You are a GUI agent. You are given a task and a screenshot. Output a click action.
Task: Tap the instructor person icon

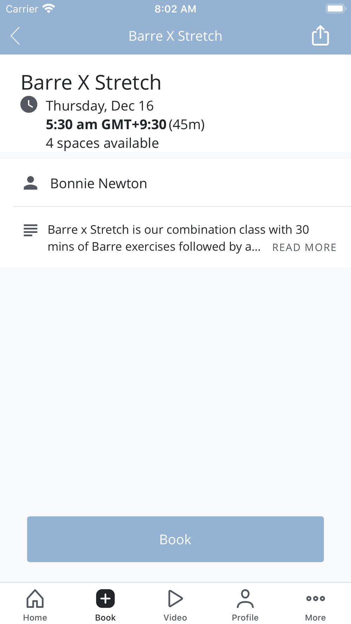click(x=31, y=183)
